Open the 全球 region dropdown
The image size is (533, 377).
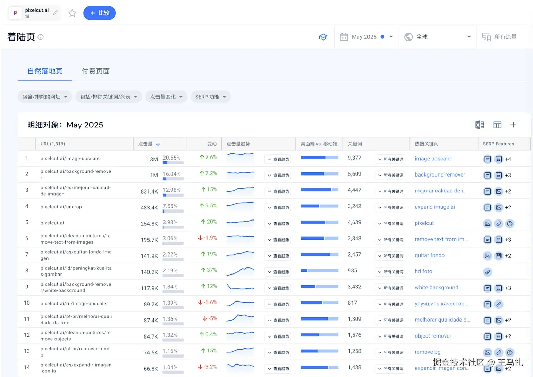click(438, 37)
